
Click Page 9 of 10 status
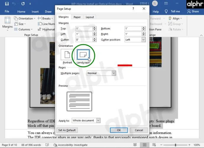9,145
